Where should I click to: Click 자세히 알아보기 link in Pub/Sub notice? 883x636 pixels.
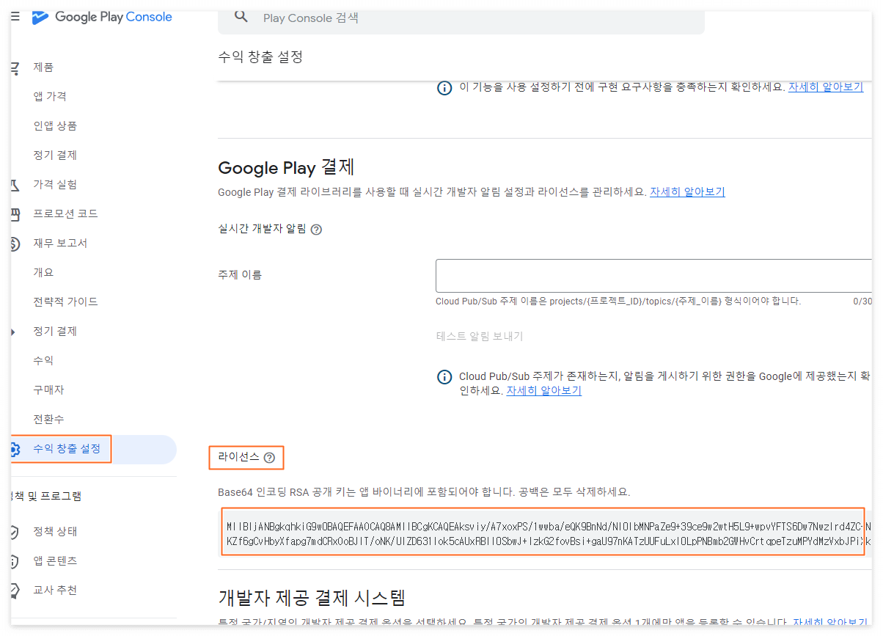[544, 391]
